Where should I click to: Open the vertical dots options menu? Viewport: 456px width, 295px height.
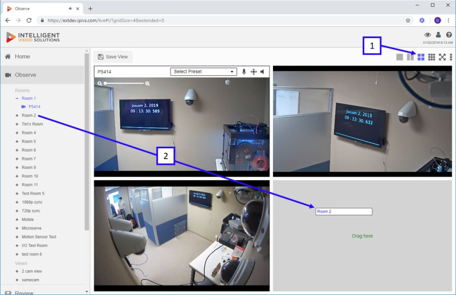451,57
